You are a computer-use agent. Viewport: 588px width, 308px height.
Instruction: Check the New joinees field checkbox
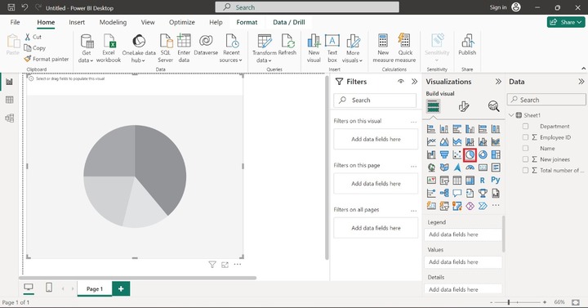point(525,159)
